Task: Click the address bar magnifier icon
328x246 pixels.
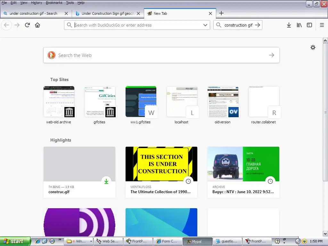Action: tap(69, 25)
